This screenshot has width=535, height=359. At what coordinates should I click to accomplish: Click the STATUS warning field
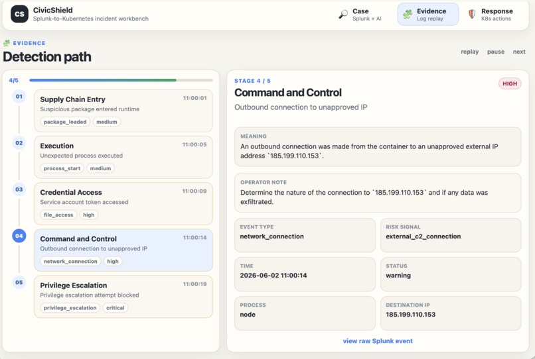point(451,274)
